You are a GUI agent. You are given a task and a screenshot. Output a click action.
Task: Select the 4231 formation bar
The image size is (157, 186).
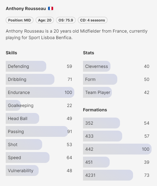(117, 175)
